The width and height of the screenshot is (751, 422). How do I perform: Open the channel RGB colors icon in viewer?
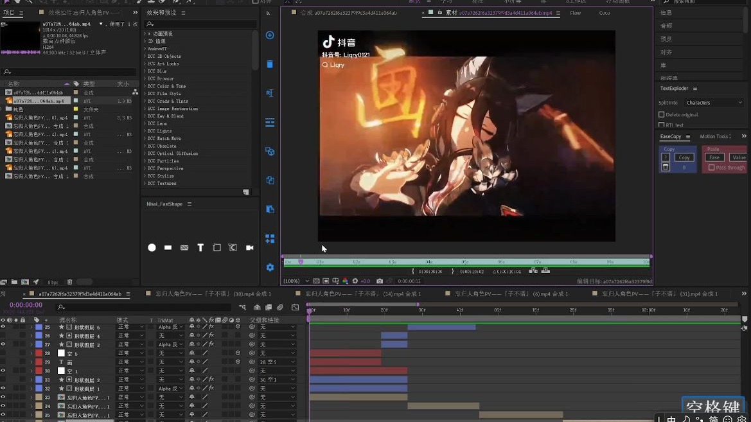pos(346,281)
